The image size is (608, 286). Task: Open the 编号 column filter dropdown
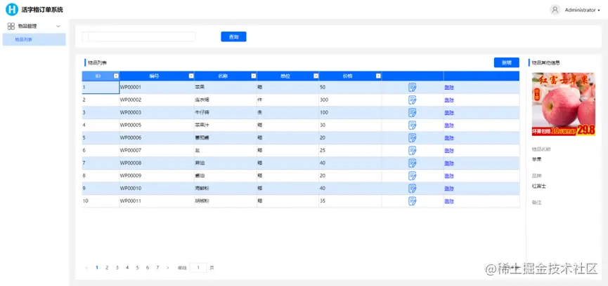(190, 76)
